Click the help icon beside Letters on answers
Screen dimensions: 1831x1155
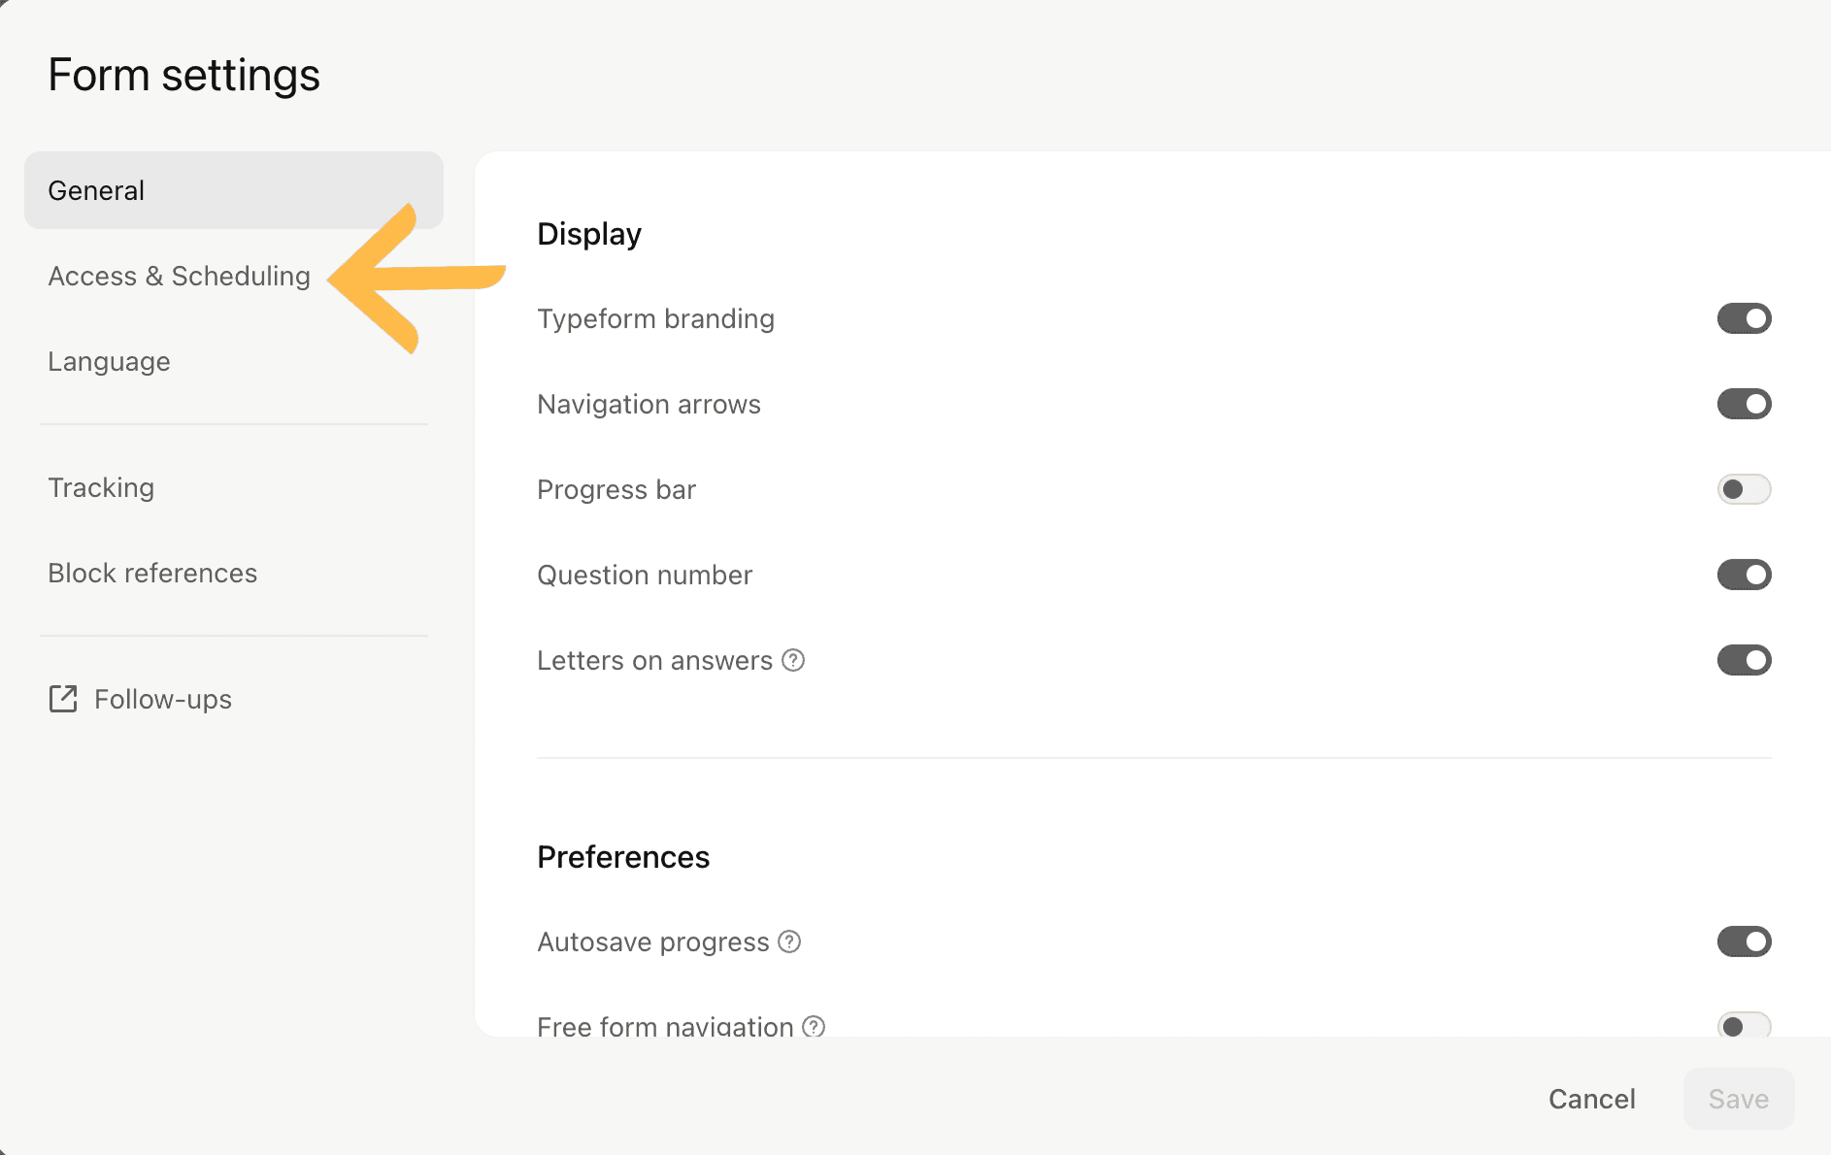793,660
